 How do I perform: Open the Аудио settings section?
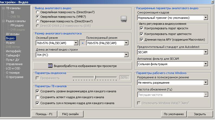[10, 43]
